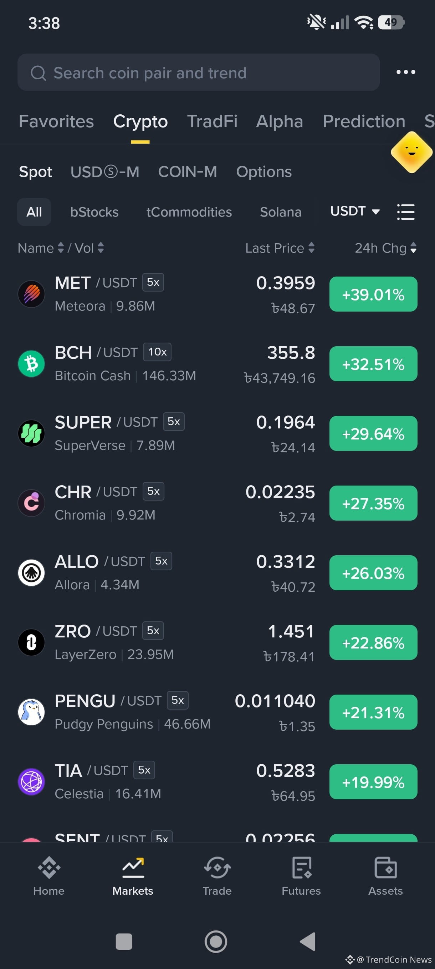This screenshot has width=435, height=969.
Task: Sort the list by Name arrows
Action: tap(41, 248)
